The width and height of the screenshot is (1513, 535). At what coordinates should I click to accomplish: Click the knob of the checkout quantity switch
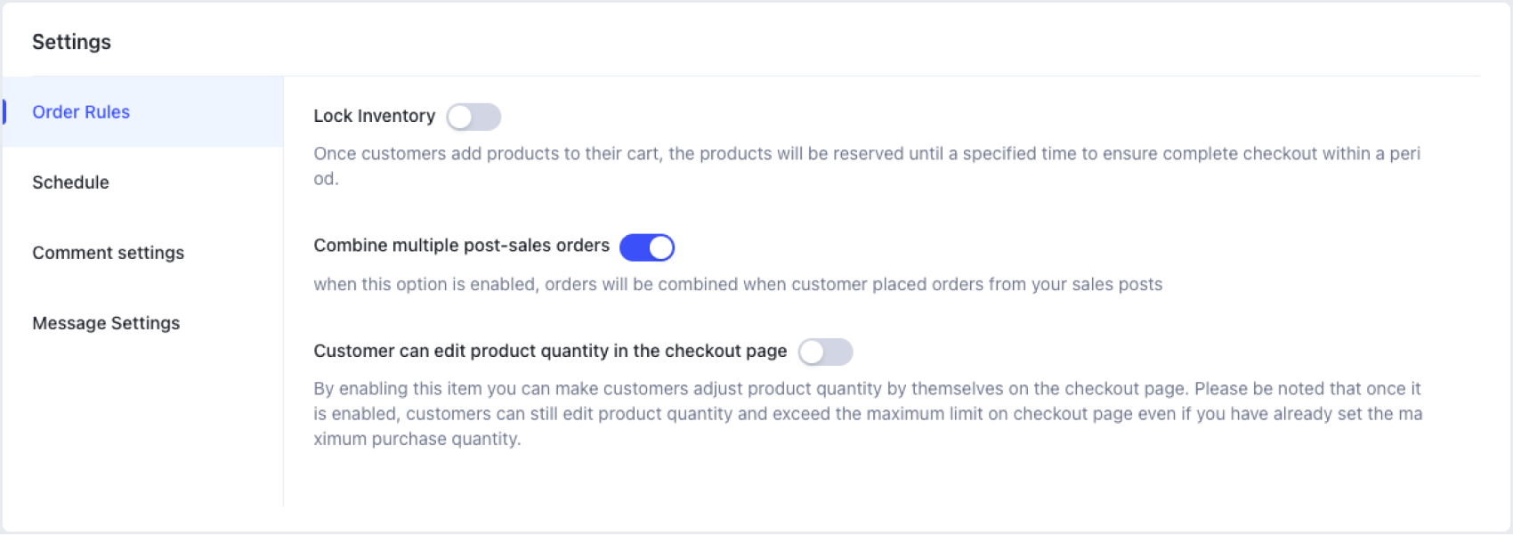coord(812,353)
